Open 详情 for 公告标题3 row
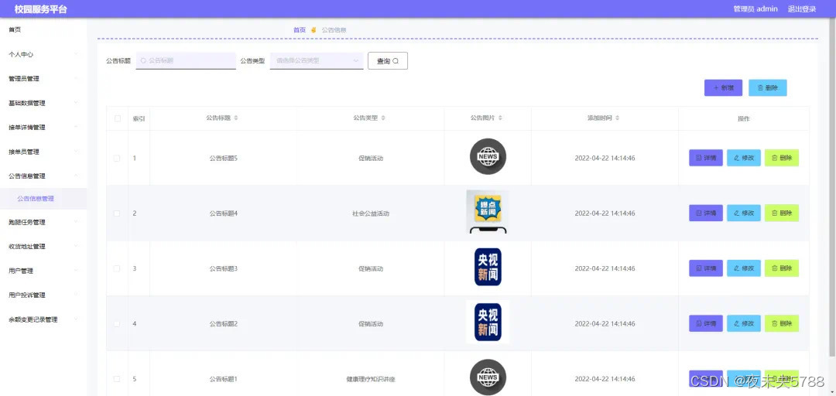The image size is (836, 396). tap(705, 268)
